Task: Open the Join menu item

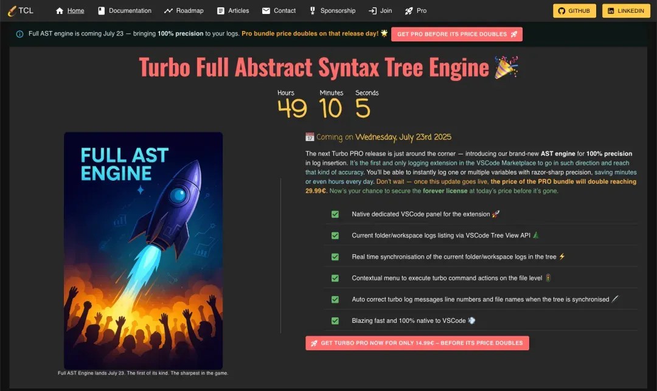Action: [380, 11]
